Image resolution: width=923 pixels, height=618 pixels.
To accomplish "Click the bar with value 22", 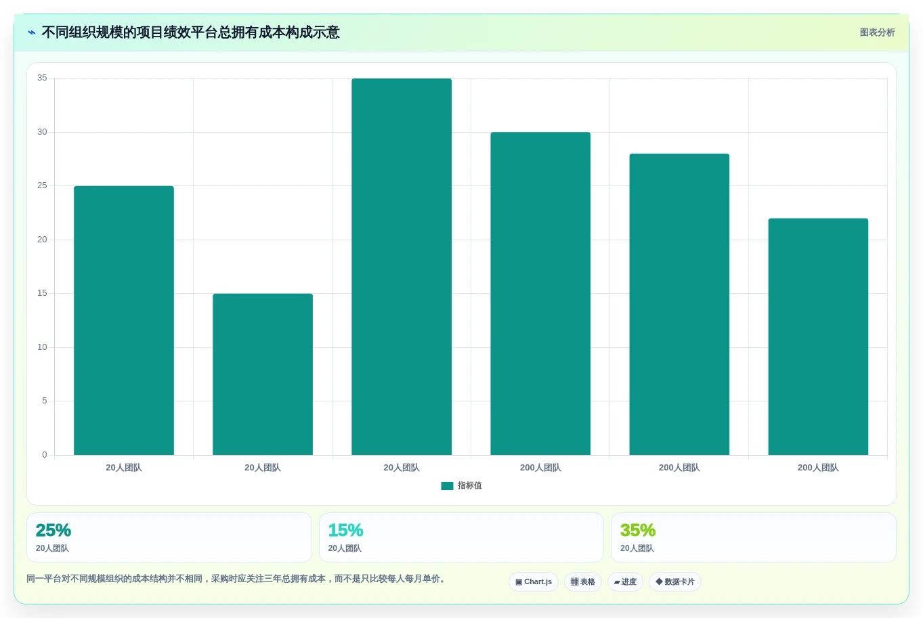I will [x=818, y=336].
